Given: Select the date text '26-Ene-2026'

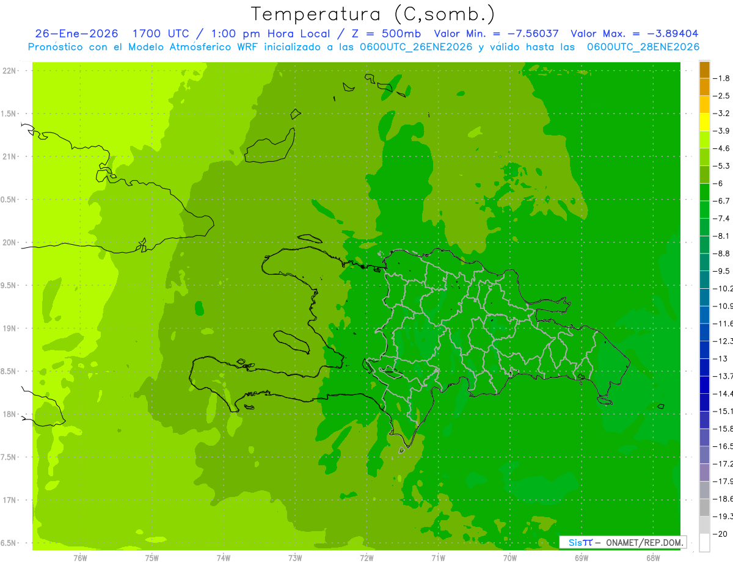Looking at the screenshot, I should coord(76,34).
